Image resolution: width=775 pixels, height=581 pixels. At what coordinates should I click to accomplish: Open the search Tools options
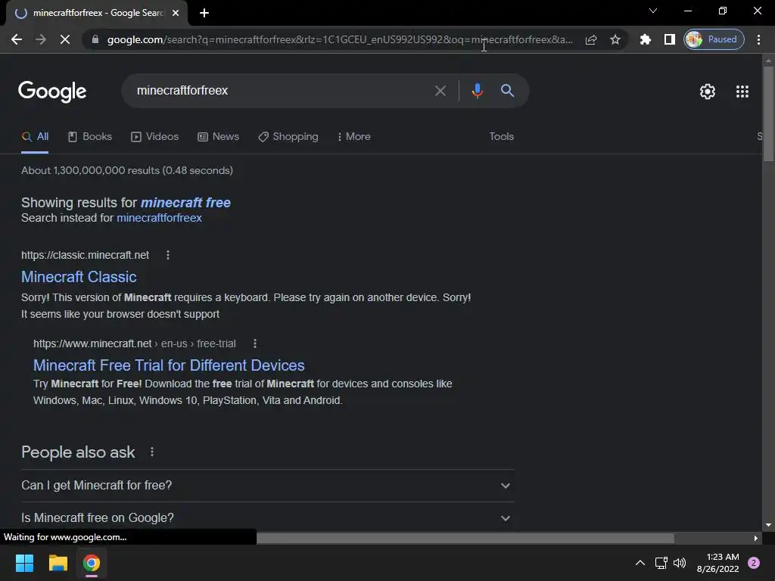point(501,136)
